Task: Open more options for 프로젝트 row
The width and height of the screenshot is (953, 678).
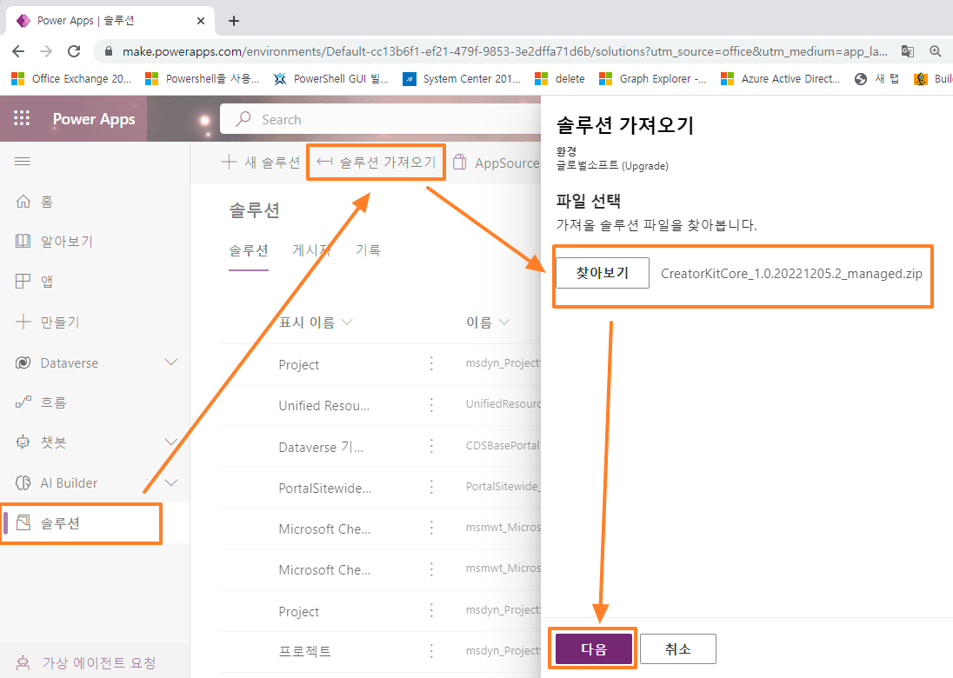Action: (431, 651)
